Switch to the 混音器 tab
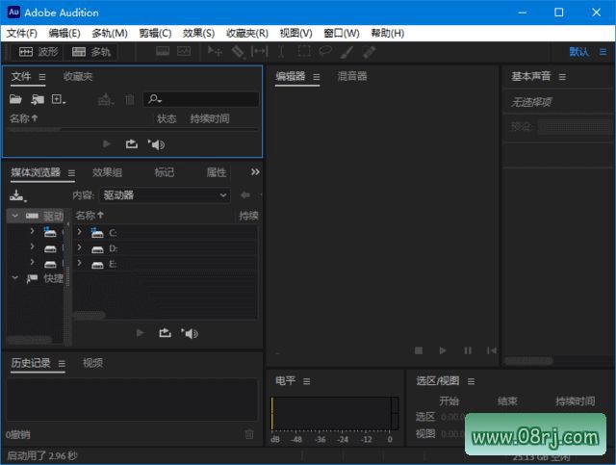 tap(352, 76)
